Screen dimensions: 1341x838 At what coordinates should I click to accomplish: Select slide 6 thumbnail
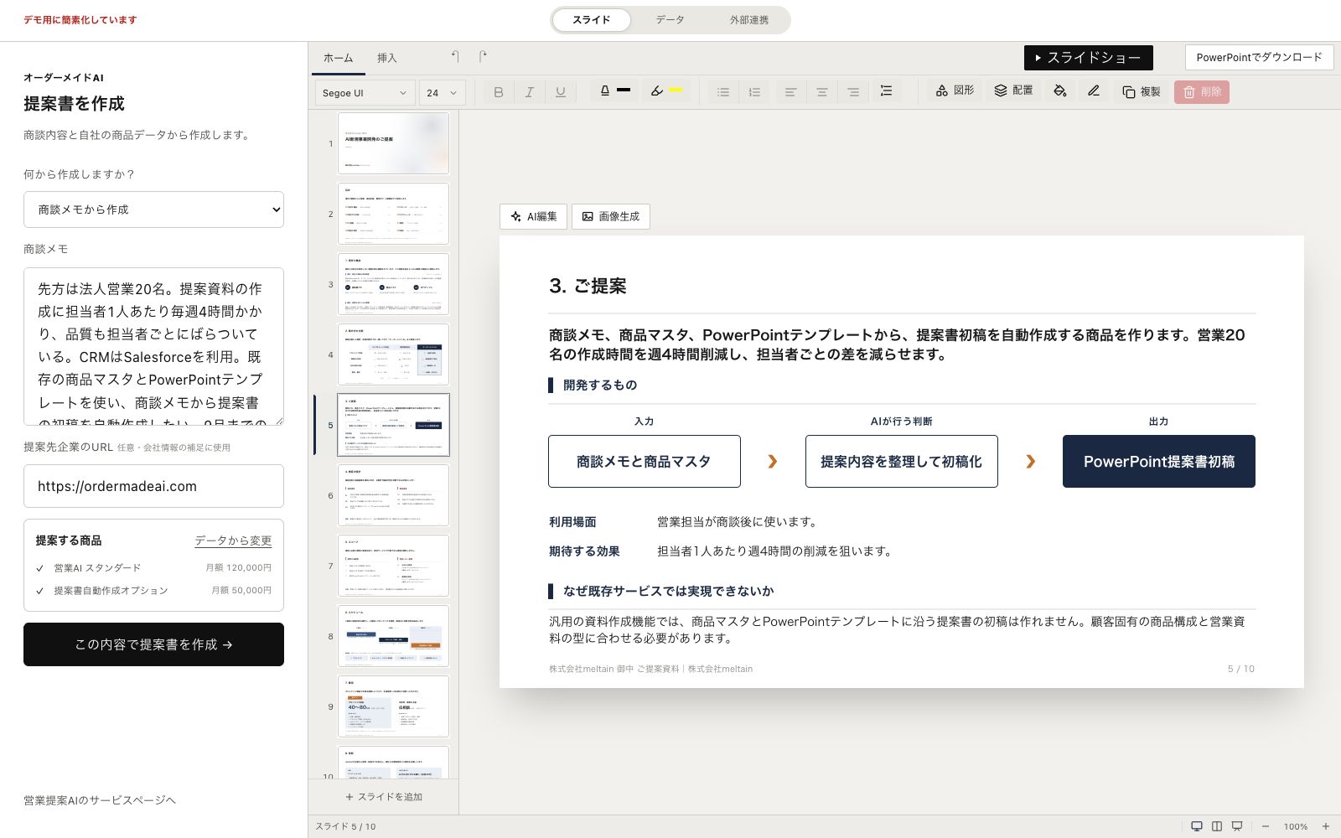(x=393, y=495)
